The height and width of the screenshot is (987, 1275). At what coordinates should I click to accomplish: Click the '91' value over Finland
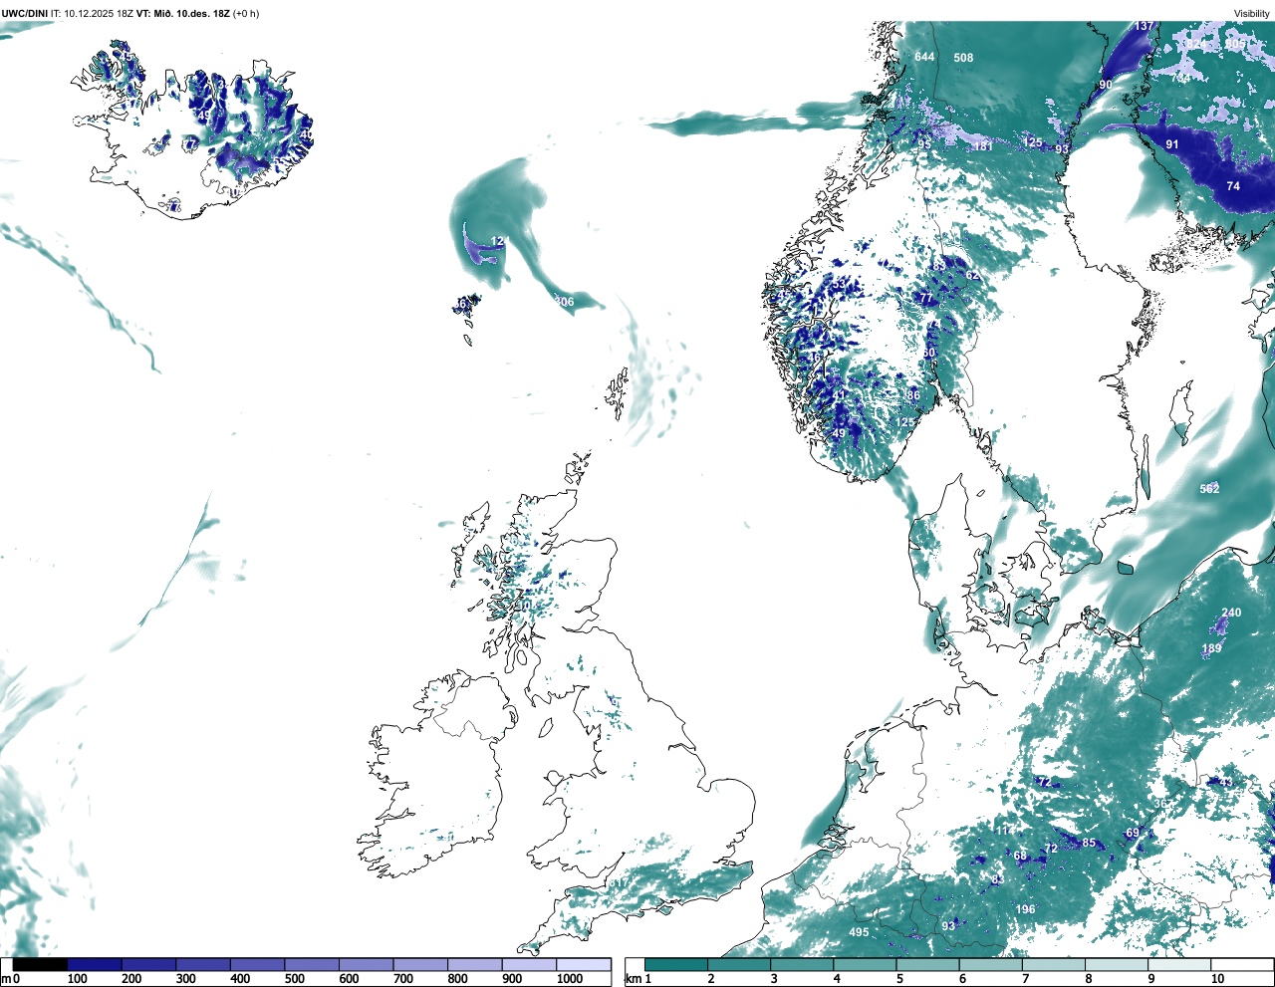pos(1172,144)
